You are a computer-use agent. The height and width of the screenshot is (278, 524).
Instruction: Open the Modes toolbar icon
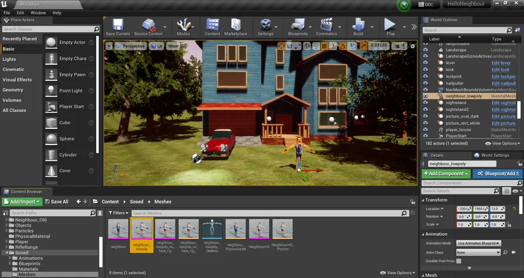tap(183, 27)
